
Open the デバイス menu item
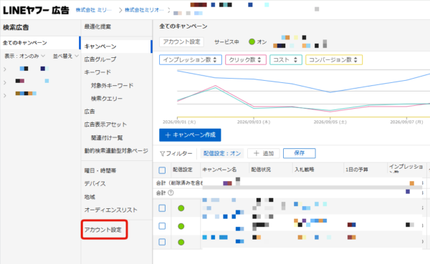pyautogui.click(x=95, y=183)
